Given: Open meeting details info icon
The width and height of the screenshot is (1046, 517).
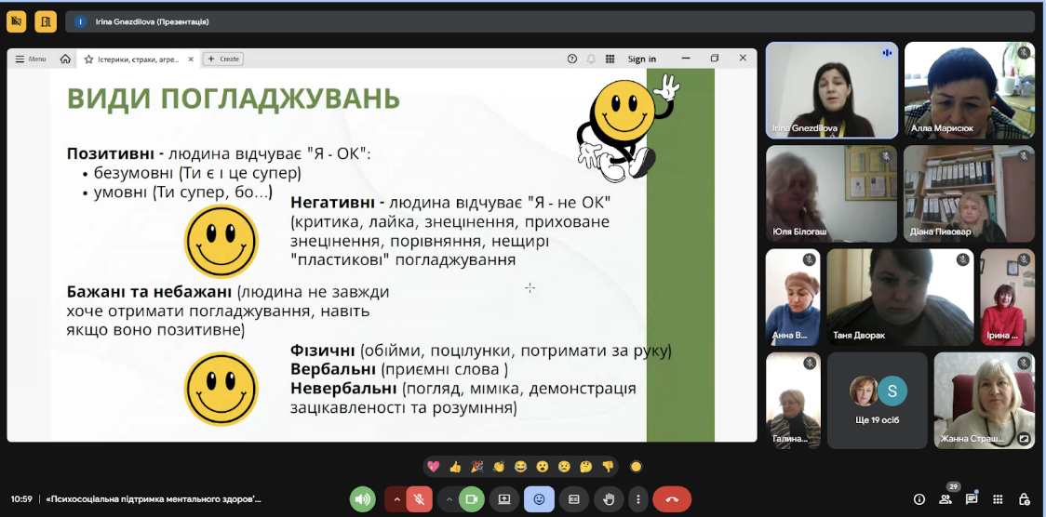Looking at the screenshot, I should [919, 499].
